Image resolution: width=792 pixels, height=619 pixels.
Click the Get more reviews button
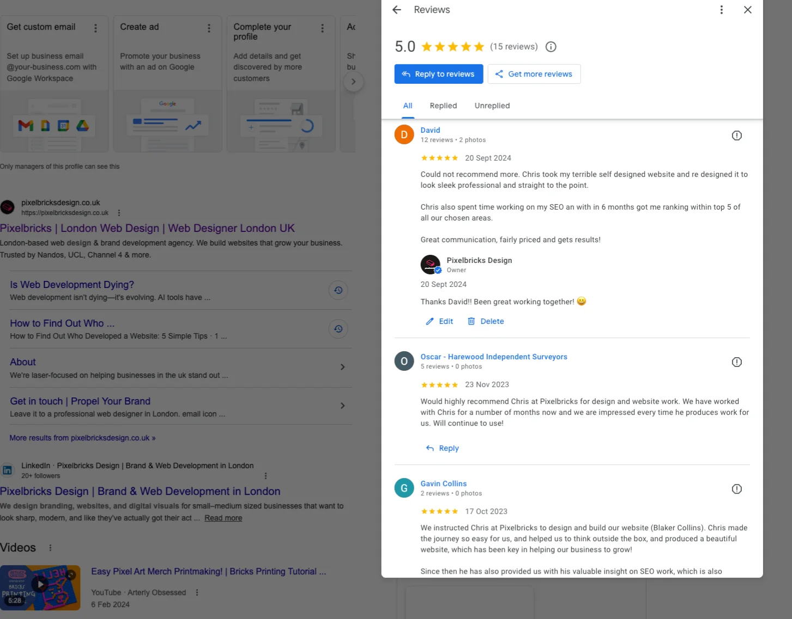[534, 74]
